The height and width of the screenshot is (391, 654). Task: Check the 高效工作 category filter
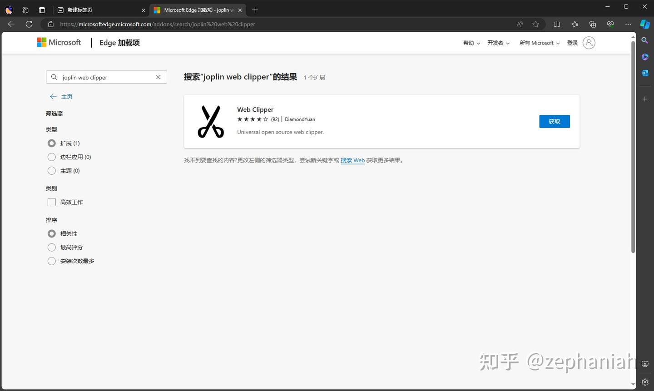click(x=51, y=202)
